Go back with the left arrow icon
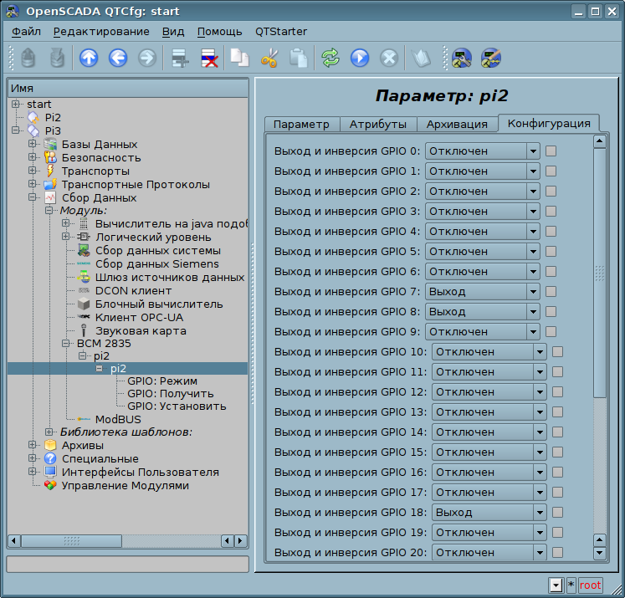This screenshot has width=625, height=598. (118, 58)
